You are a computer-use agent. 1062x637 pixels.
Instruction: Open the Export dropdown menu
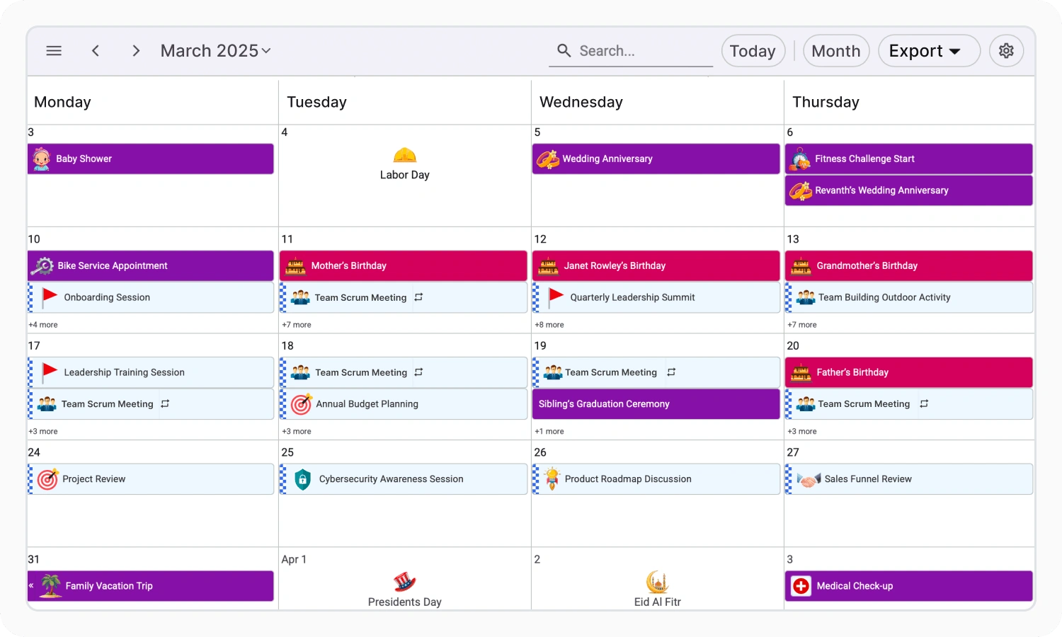click(x=929, y=51)
